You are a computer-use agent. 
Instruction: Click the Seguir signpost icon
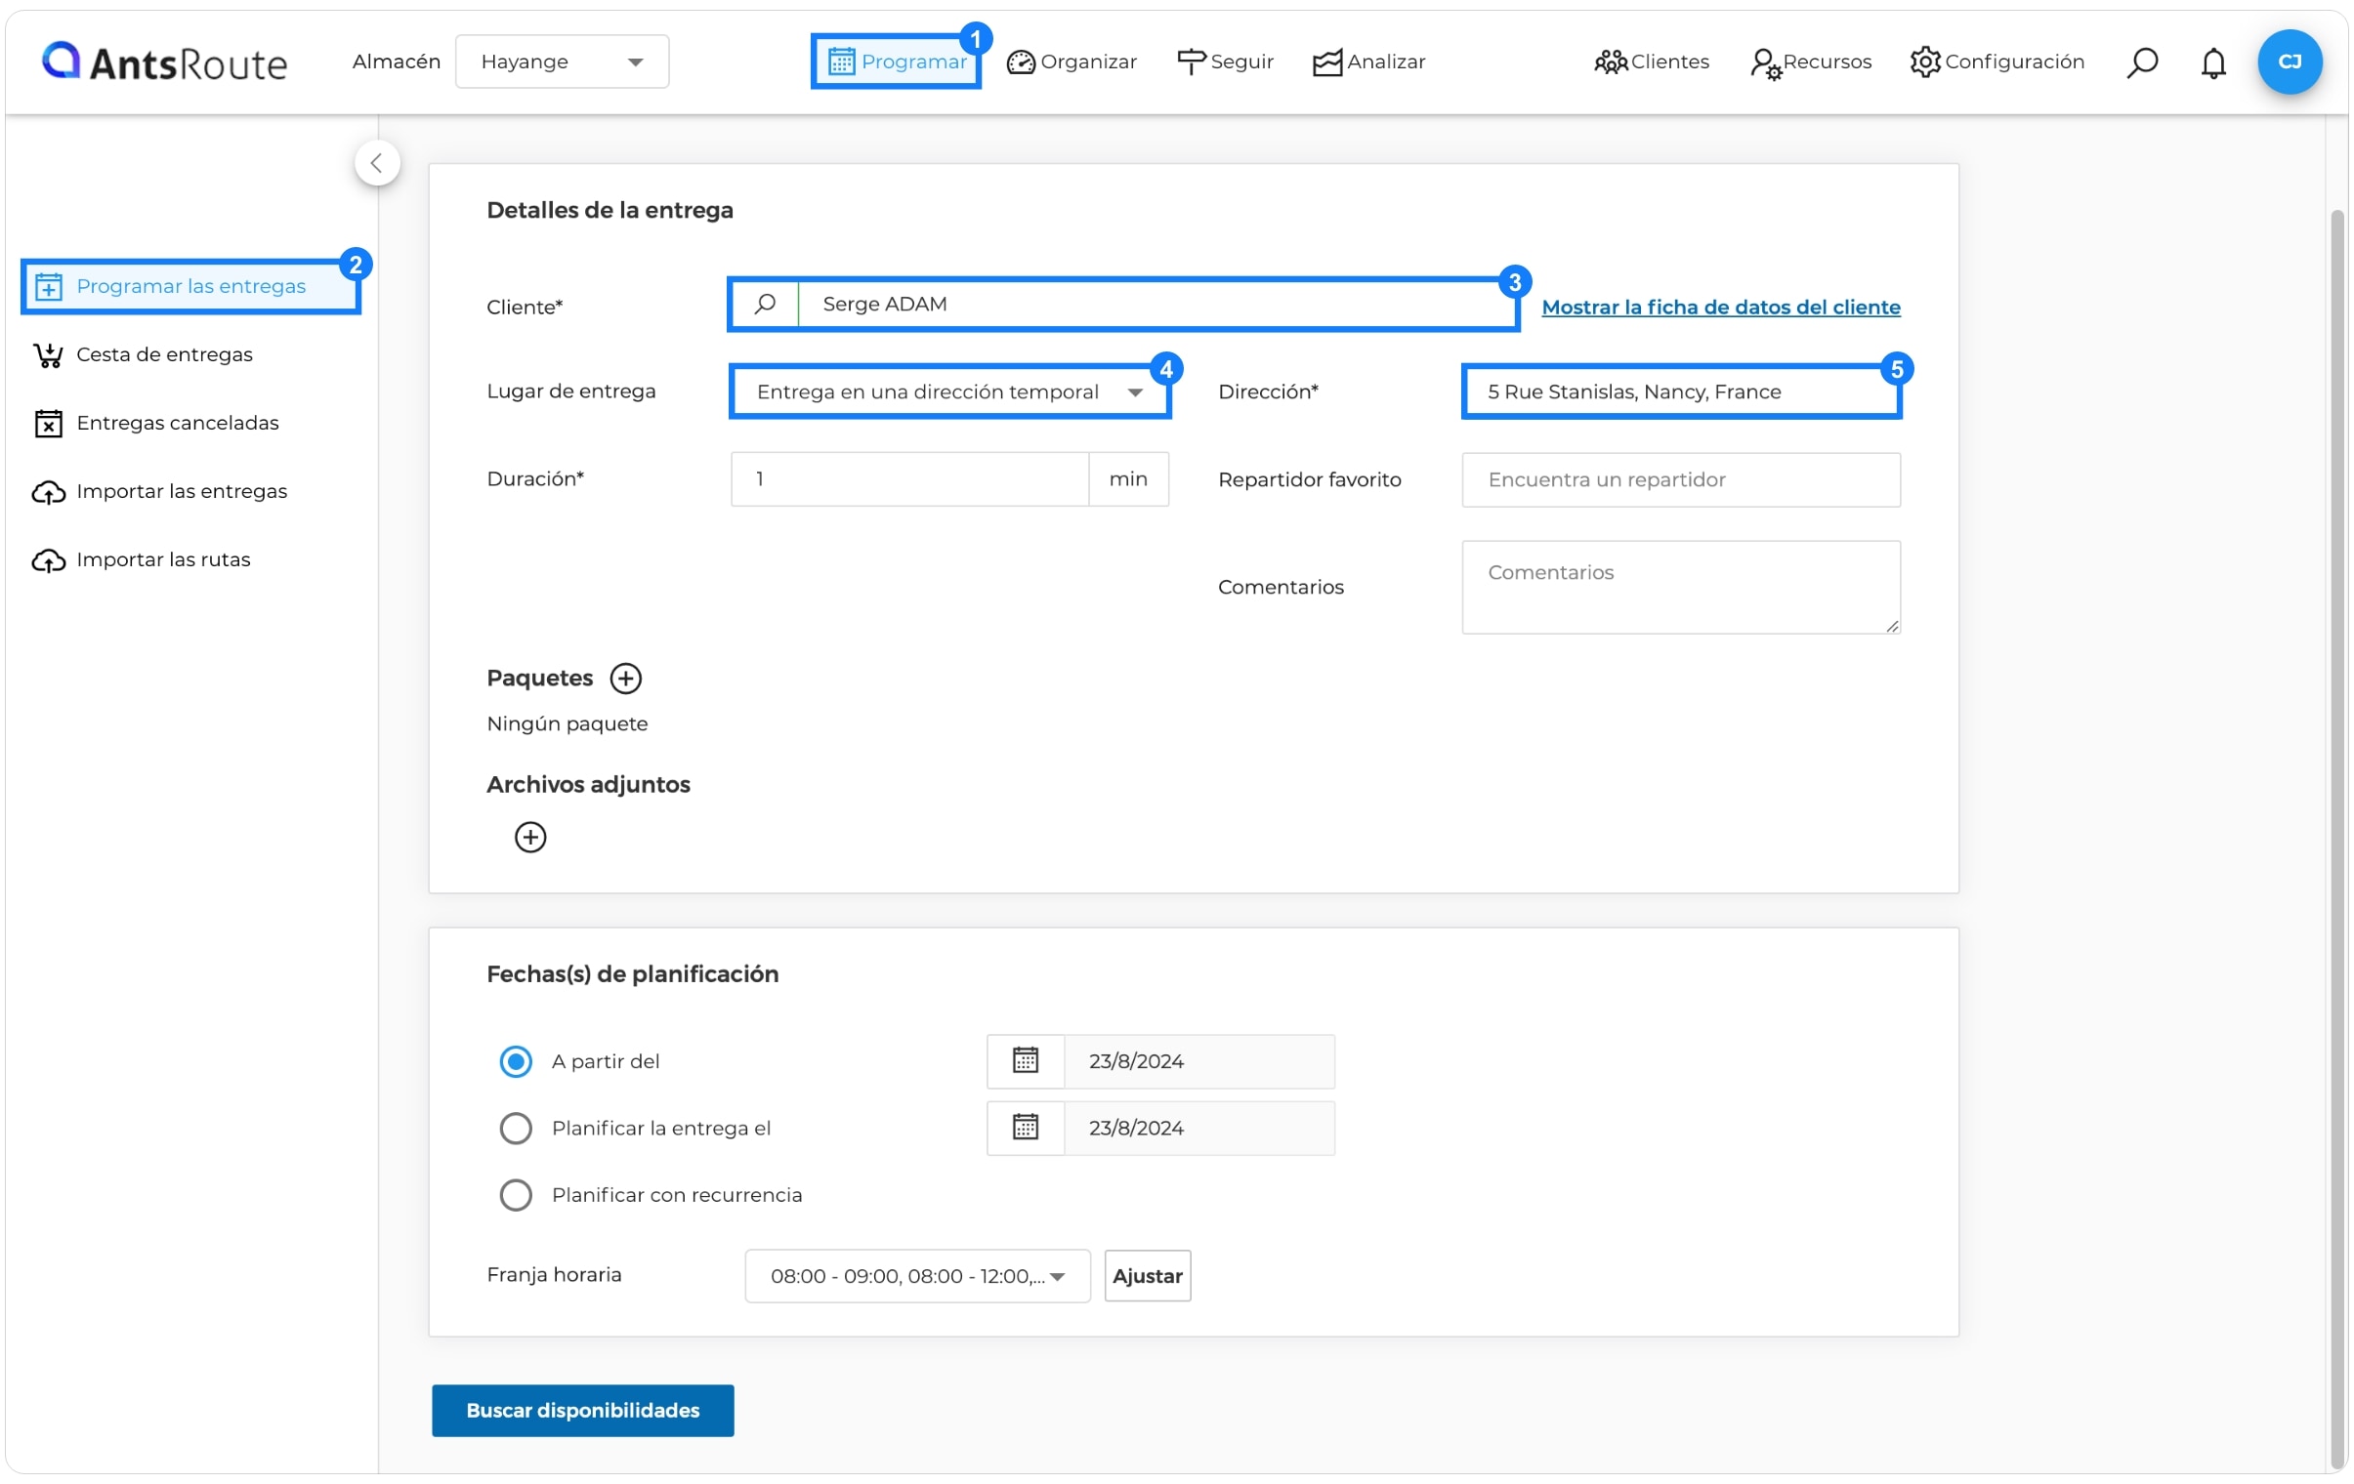[1191, 62]
